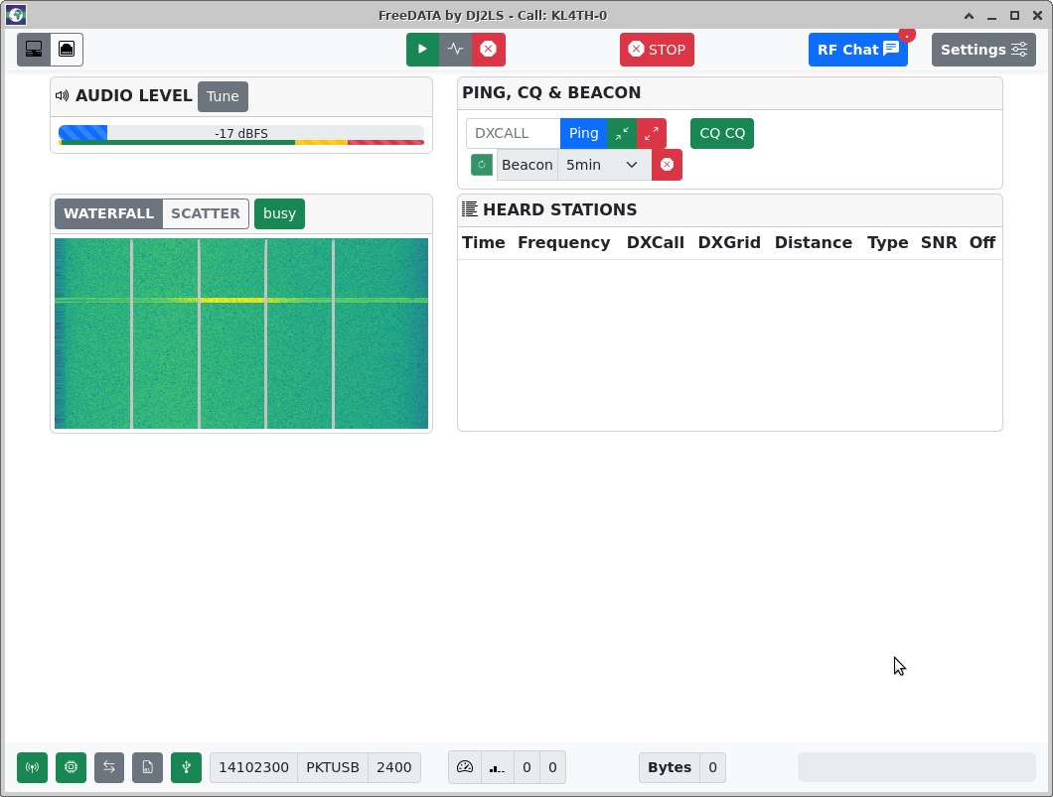Click the speedometer gauge icon in status bar
The height and width of the screenshot is (797, 1053).
click(x=465, y=767)
